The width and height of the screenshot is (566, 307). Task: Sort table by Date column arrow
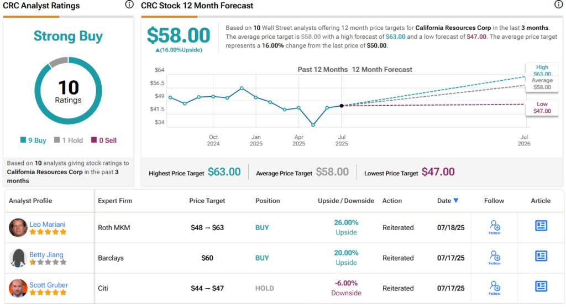[456, 201]
